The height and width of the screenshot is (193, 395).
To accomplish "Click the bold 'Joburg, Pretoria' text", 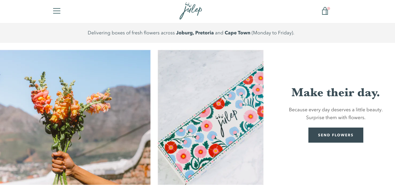I will (x=195, y=33).
